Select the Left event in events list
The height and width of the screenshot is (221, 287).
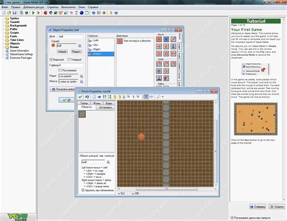tap(101, 41)
